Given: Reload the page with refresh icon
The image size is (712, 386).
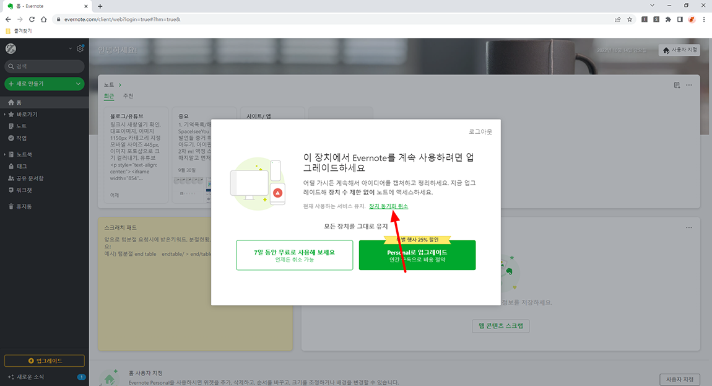Looking at the screenshot, I should pos(32,20).
